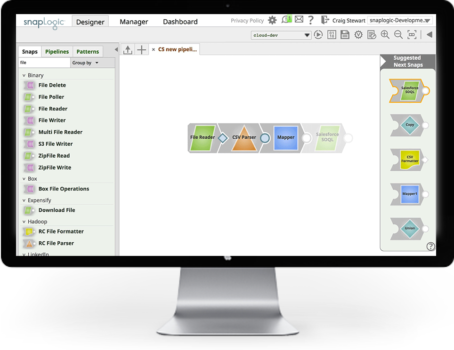Collapse the Binary category

point(24,75)
